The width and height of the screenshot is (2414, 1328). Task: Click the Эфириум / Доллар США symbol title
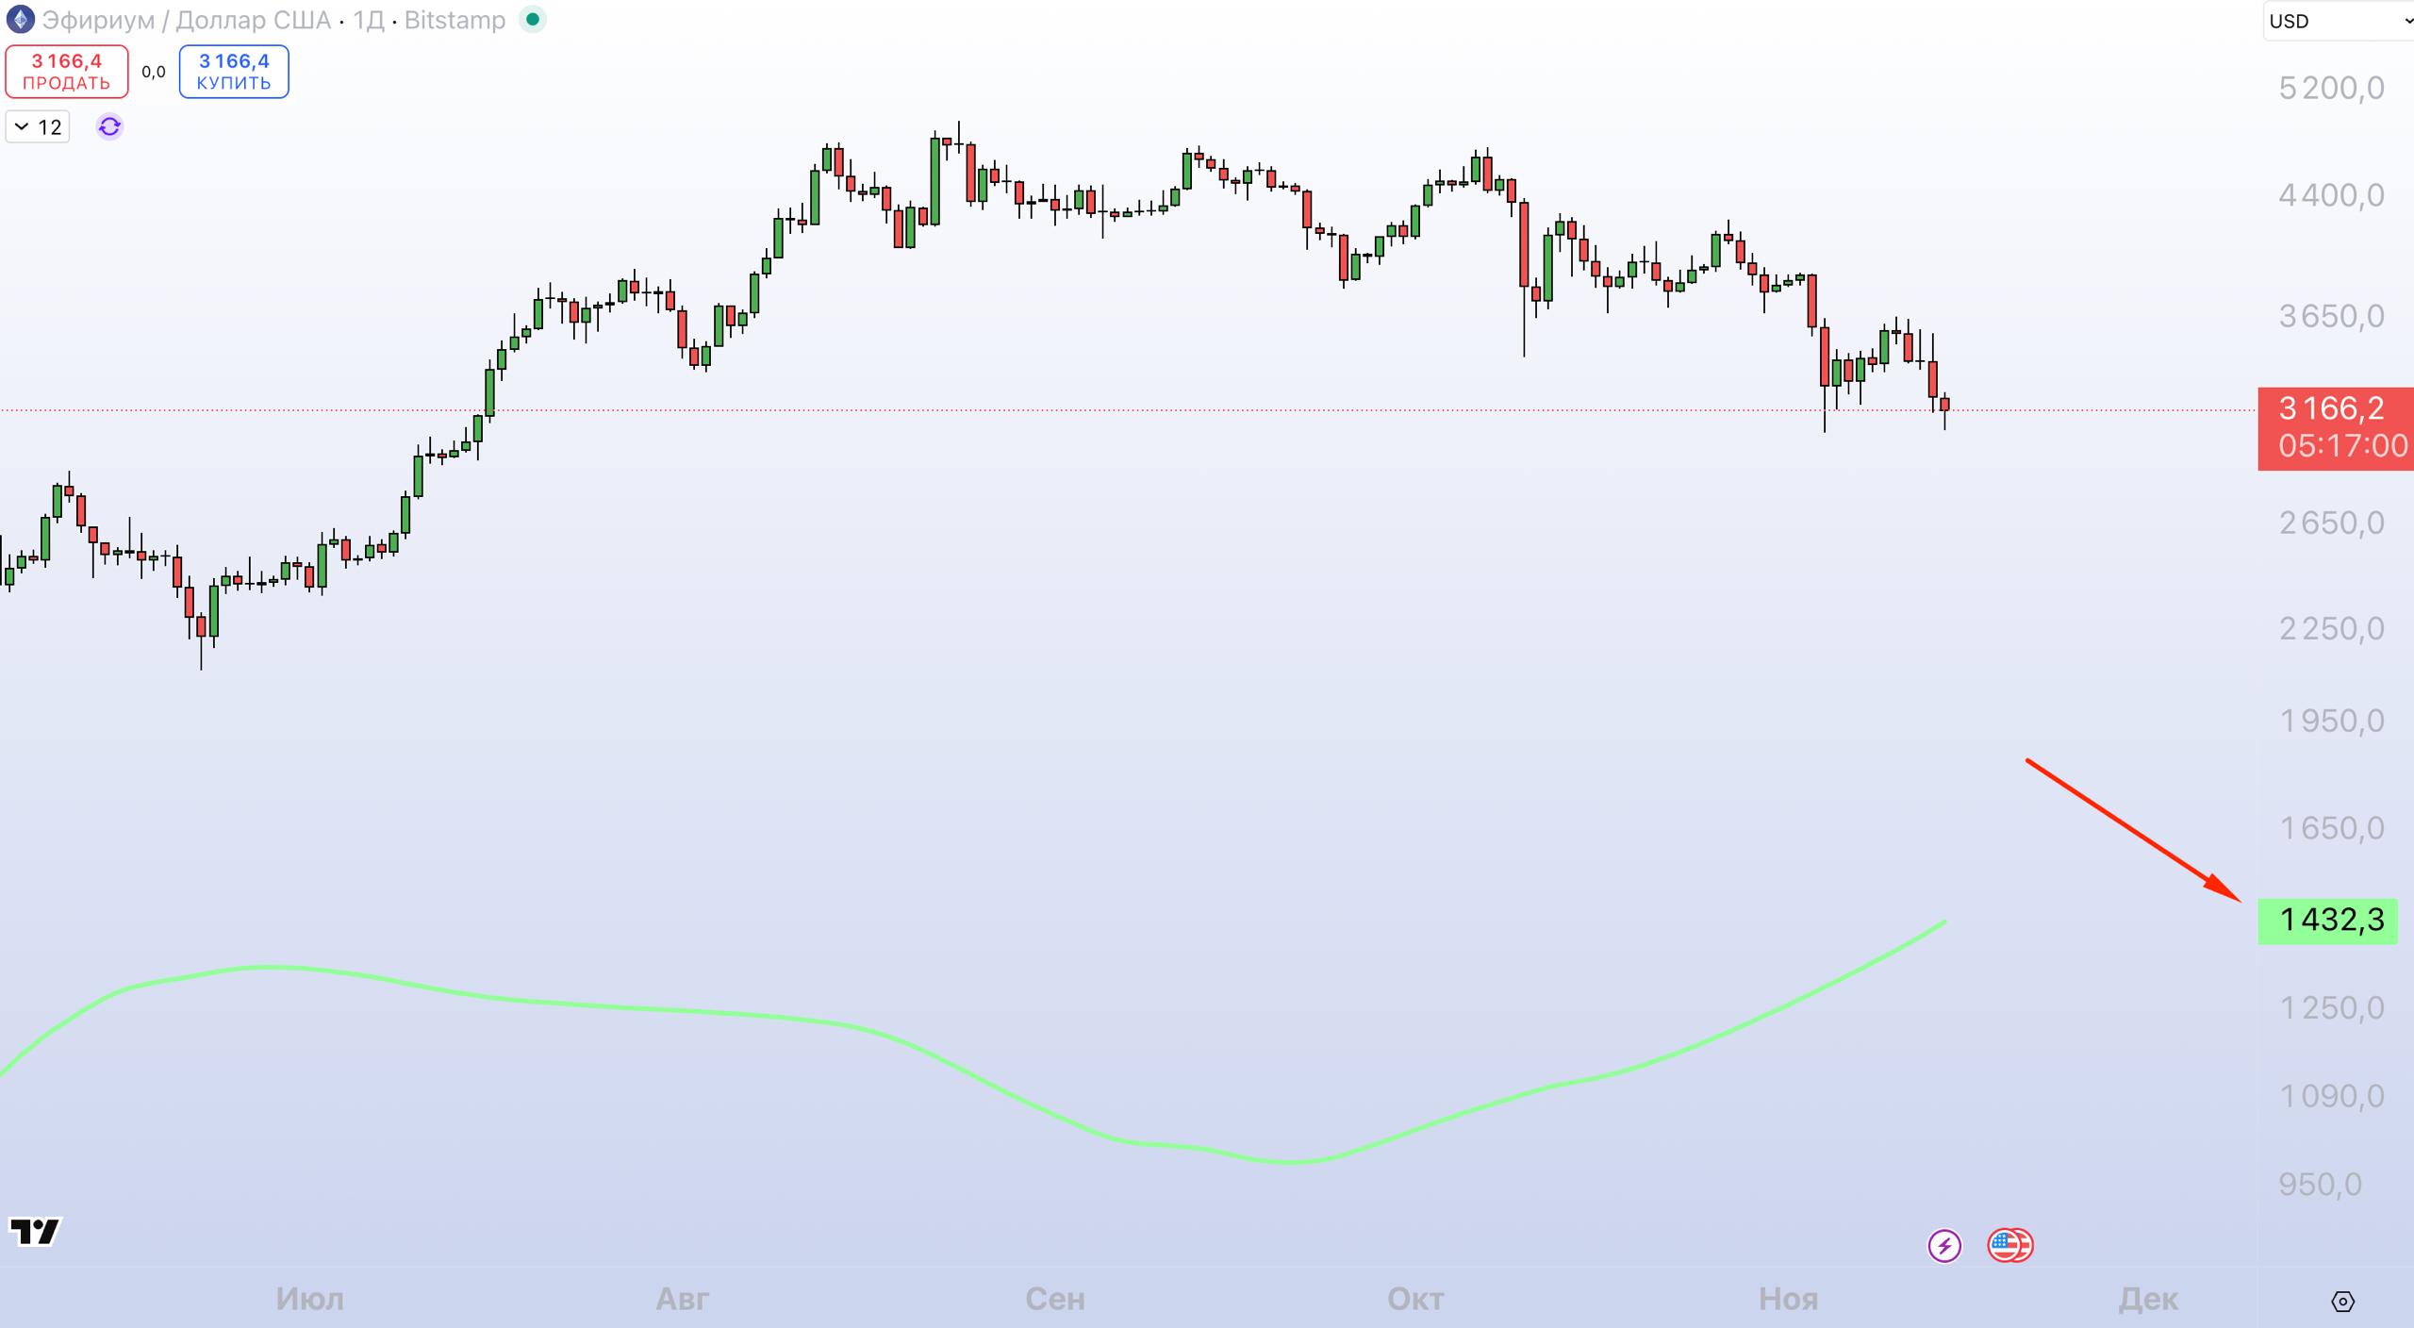tap(187, 20)
